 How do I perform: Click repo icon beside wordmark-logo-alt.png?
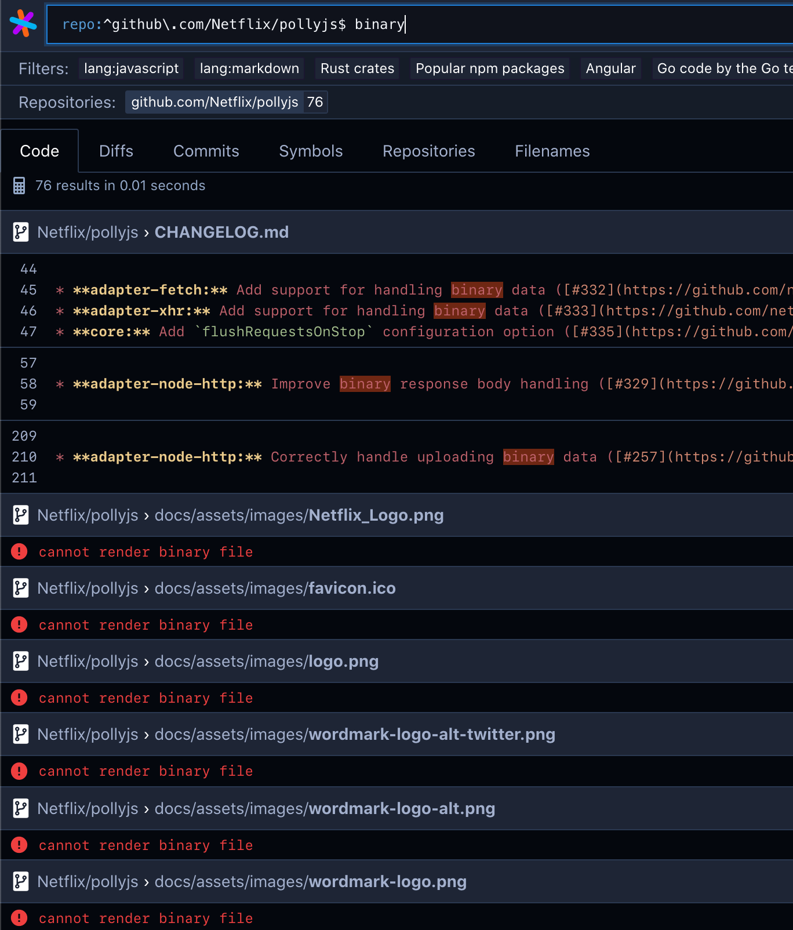pos(21,808)
